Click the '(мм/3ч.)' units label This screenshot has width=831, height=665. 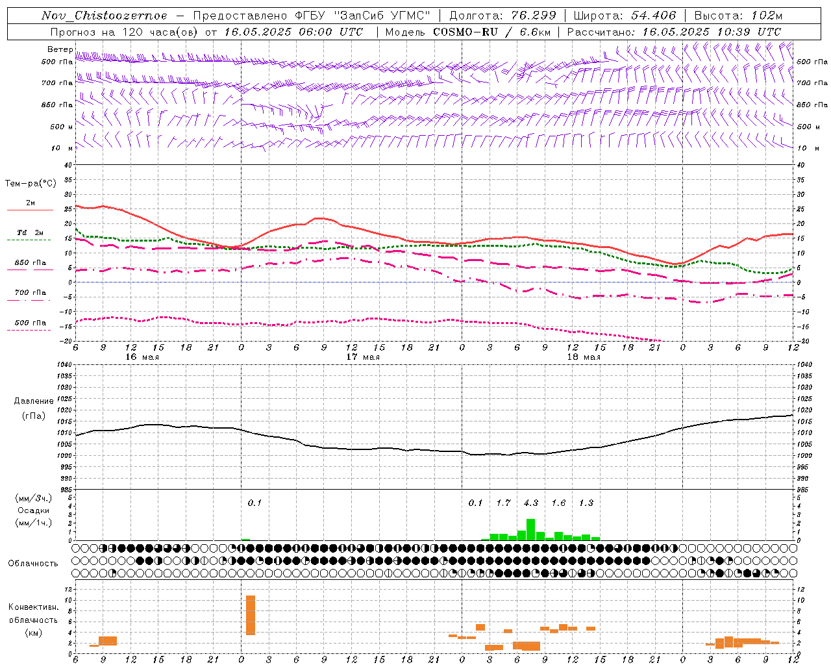[x=34, y=499]
